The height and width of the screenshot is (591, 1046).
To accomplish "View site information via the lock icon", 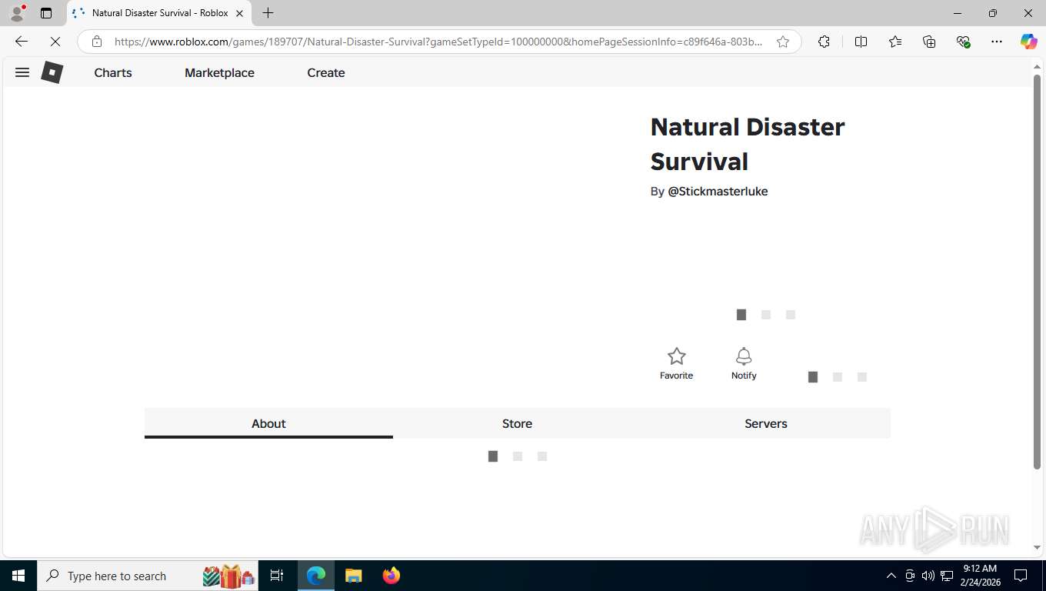I will [x=97, y=42].
